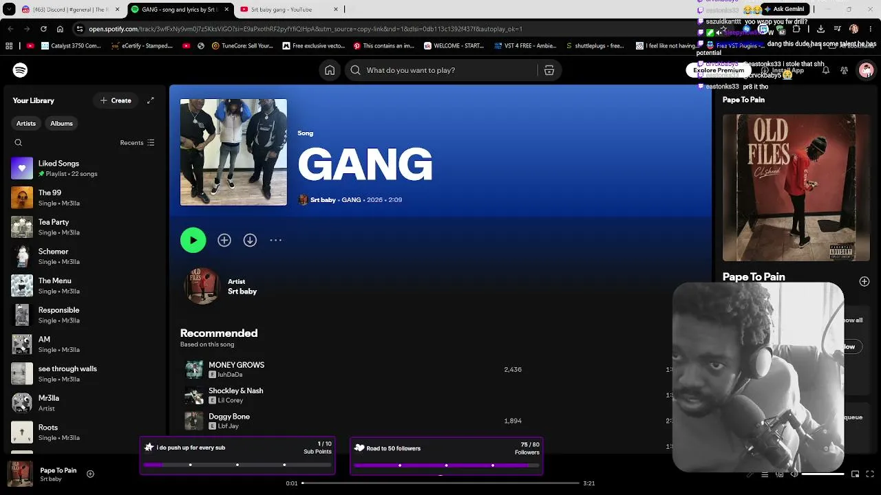Click the Ask Gemini button
881x495 pixels.
point(784,9)
